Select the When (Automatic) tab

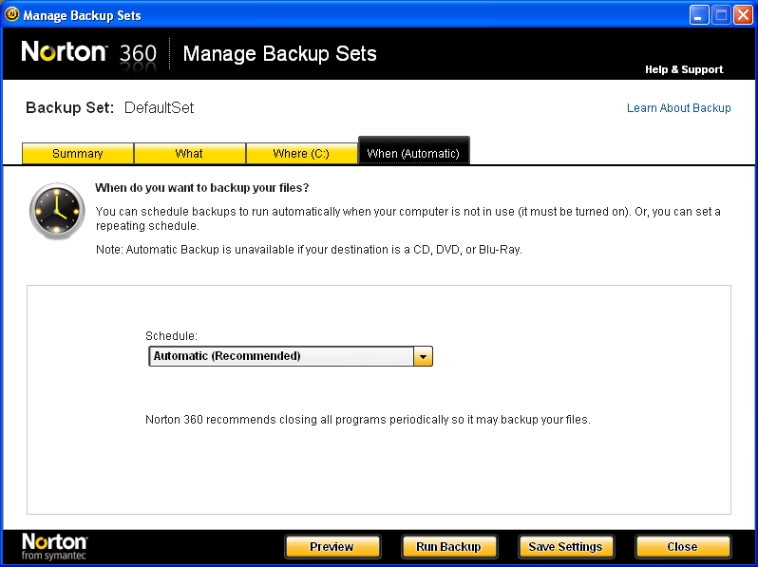point(413,151)
